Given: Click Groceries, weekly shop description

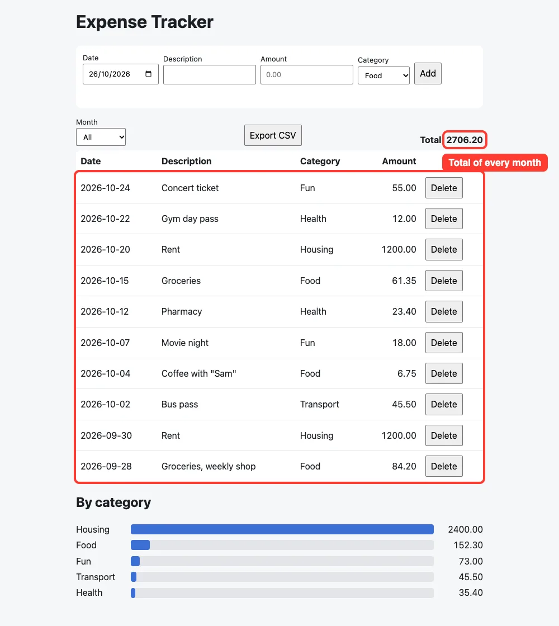Looking at the screenshot, I should tap(209, 466).
